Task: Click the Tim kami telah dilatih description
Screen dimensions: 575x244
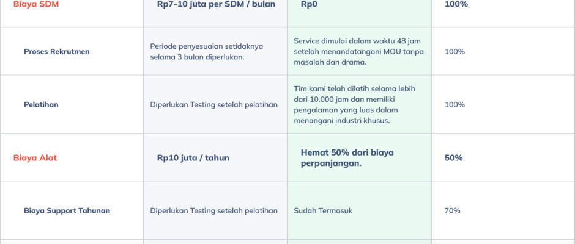Action: pyautogui.click(x=358, y=104)
